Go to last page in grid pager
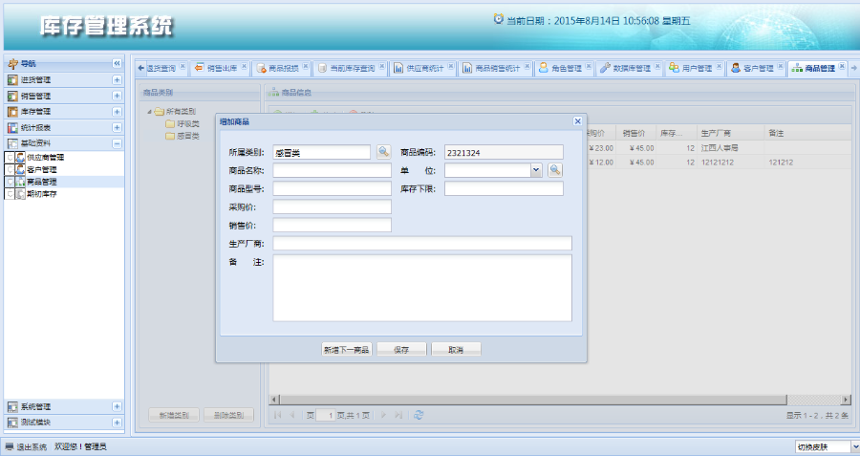 pyautogui.click(x=398, y=416)
